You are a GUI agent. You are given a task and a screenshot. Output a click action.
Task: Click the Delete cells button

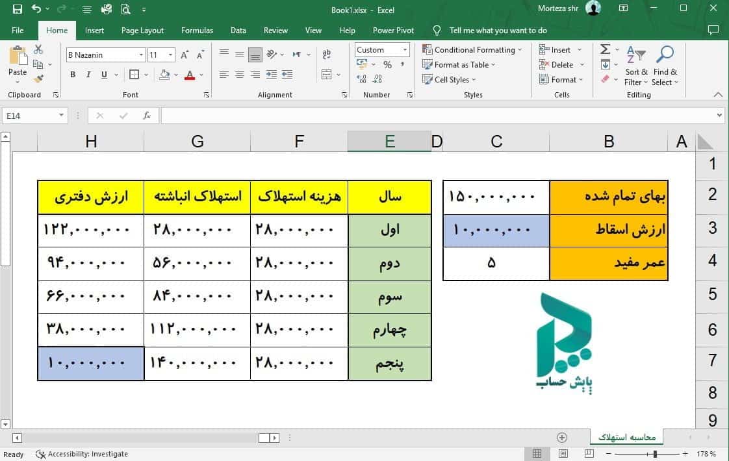point(557,64)
